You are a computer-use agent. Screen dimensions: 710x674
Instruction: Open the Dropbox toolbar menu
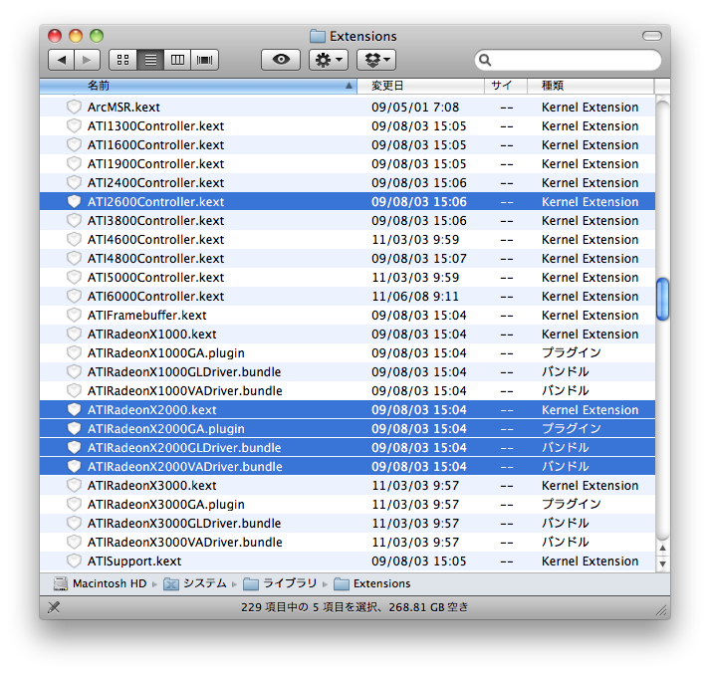(376, 60)
